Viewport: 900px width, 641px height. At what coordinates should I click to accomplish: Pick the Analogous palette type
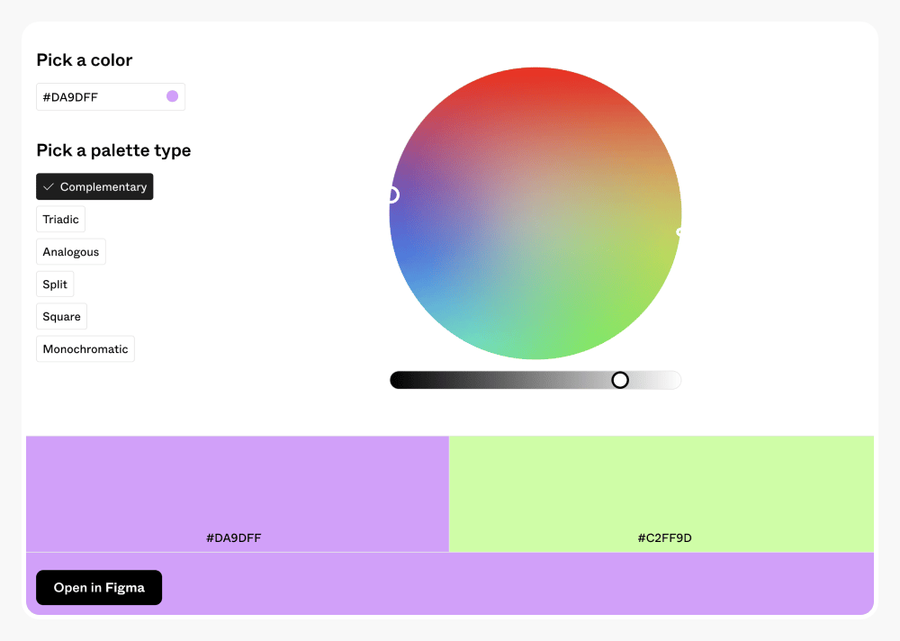point(70,251)
